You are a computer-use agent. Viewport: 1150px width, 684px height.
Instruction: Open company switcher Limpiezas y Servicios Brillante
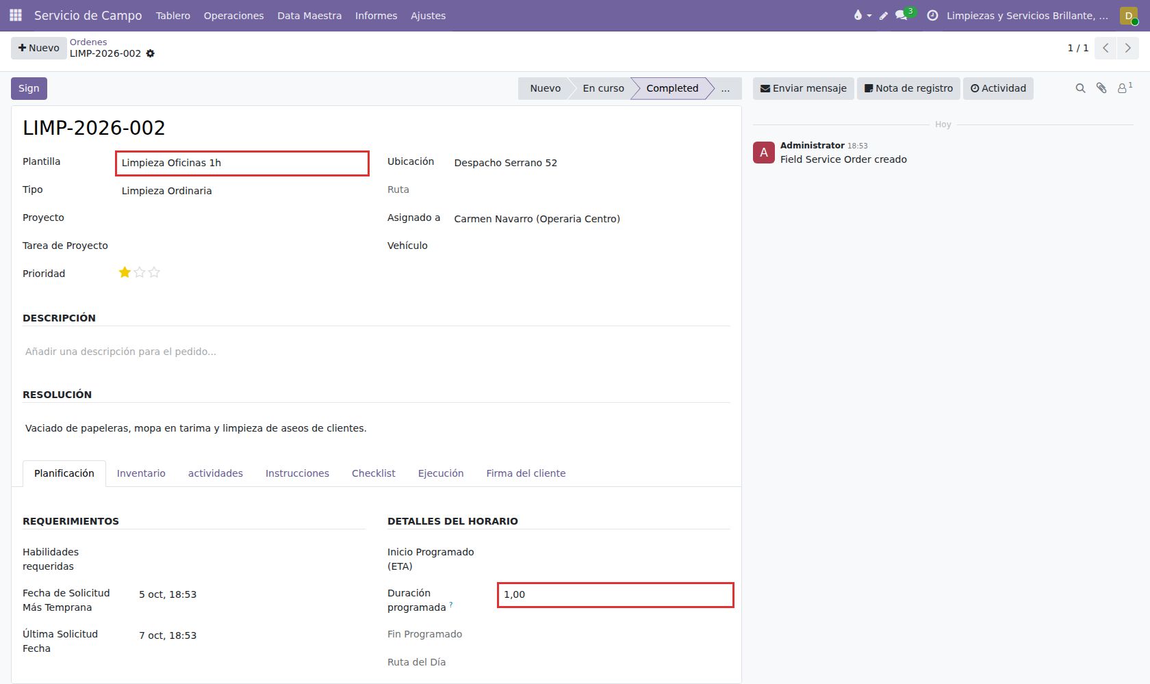(x=1027, y=15)
